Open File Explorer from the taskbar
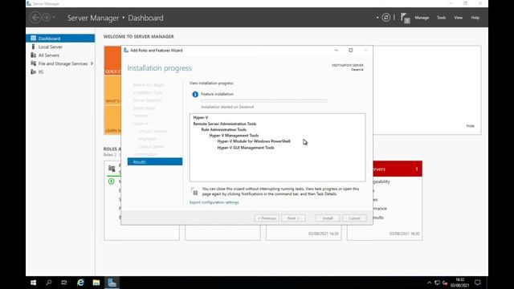 click(96, 283)
